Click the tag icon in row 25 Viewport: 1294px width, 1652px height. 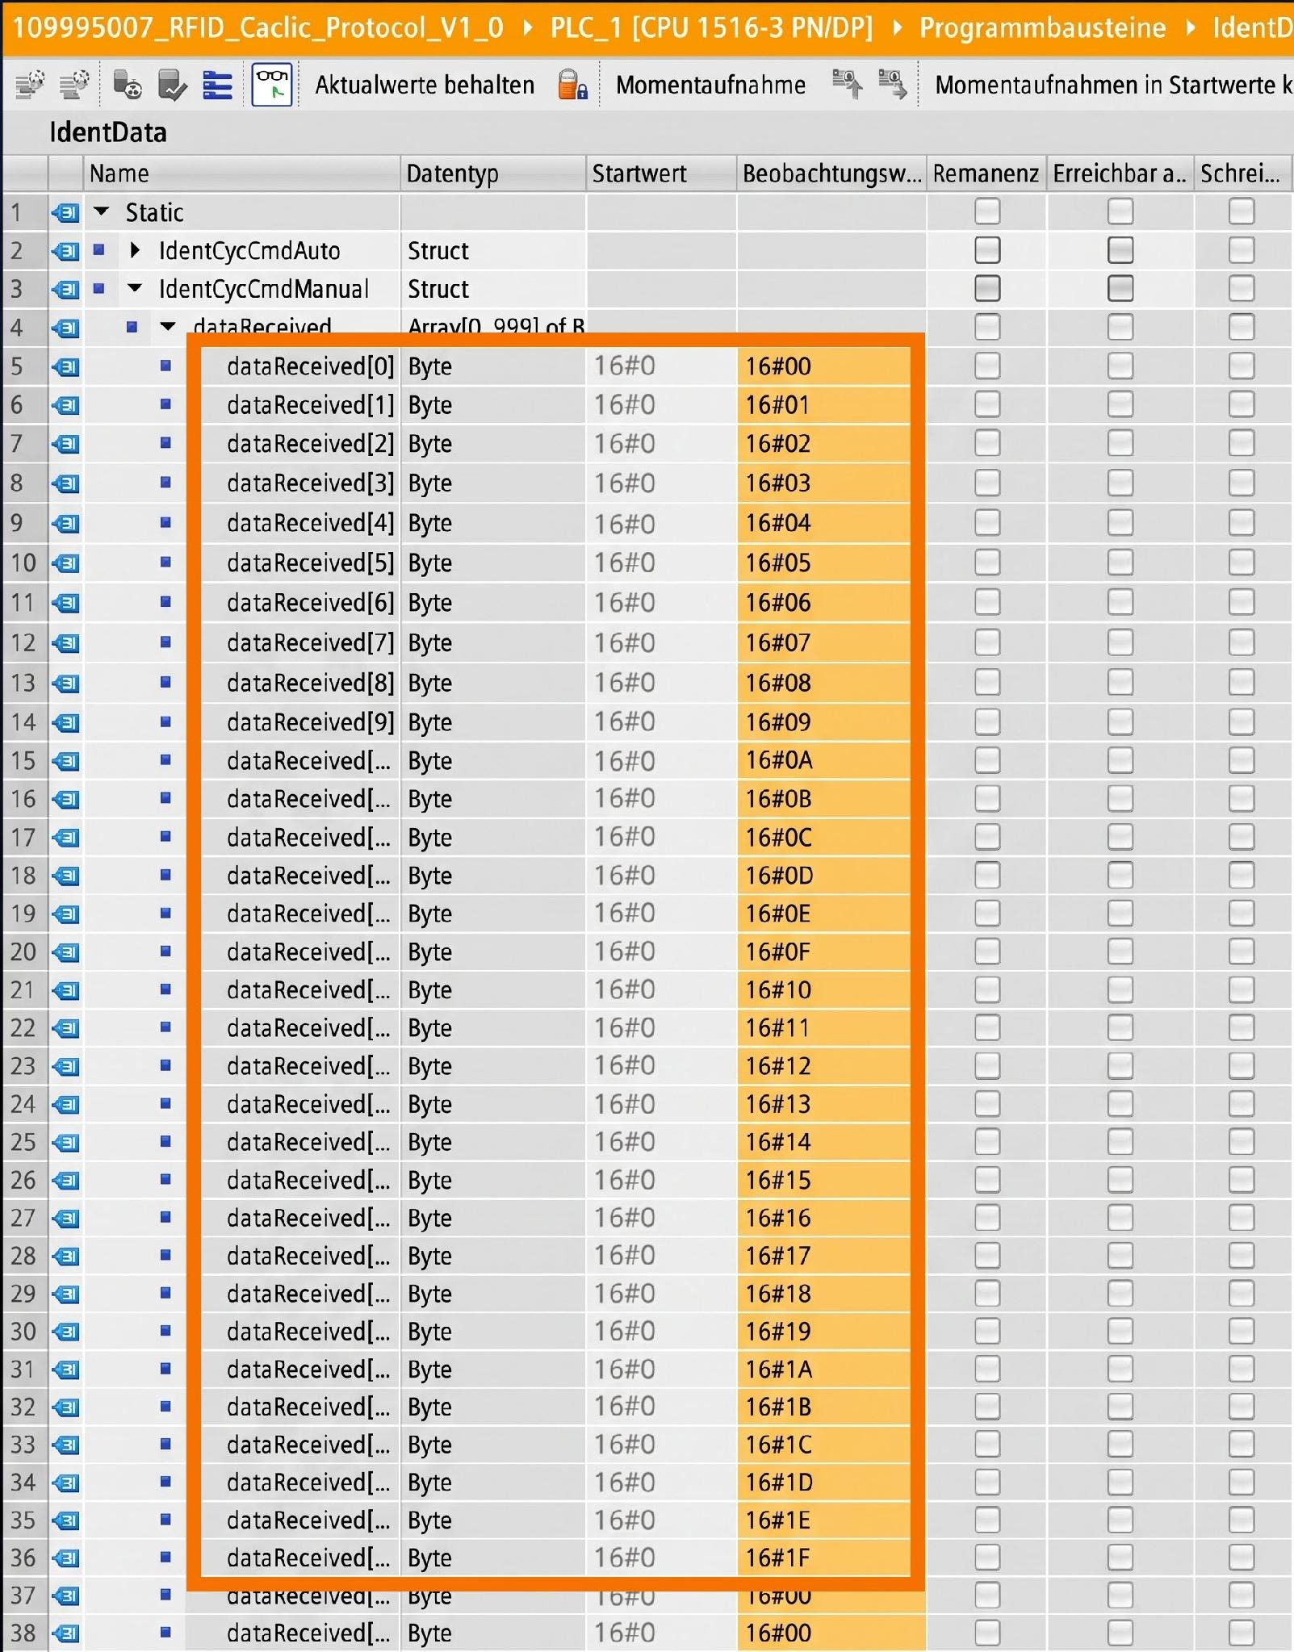click(x=66, y=1143)
